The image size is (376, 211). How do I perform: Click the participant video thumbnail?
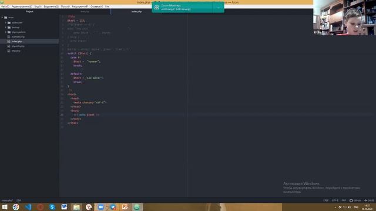click(x=344, y=18)
